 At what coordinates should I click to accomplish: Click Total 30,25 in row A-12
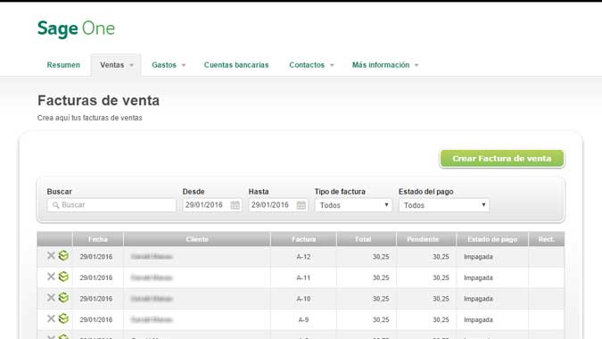pos(381,257)
